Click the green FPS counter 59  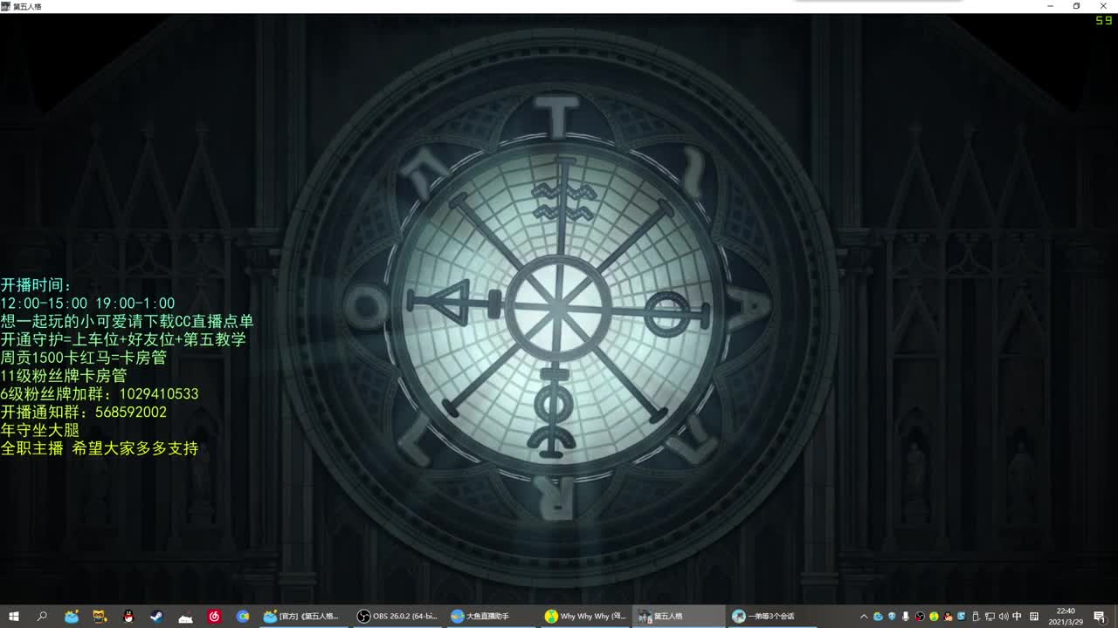pyautogui.click(x=1104, y=20)
